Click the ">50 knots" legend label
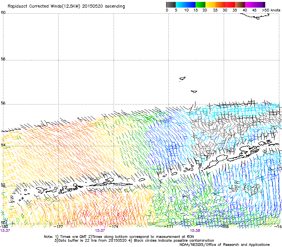Viewport: 282px width, 247px height. pyautogui.click(x=271, y=10)
